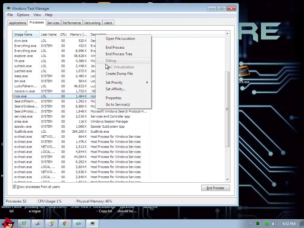Open the View menu
The height and width of the screenshot is (228, 304).
coord(37,15)
